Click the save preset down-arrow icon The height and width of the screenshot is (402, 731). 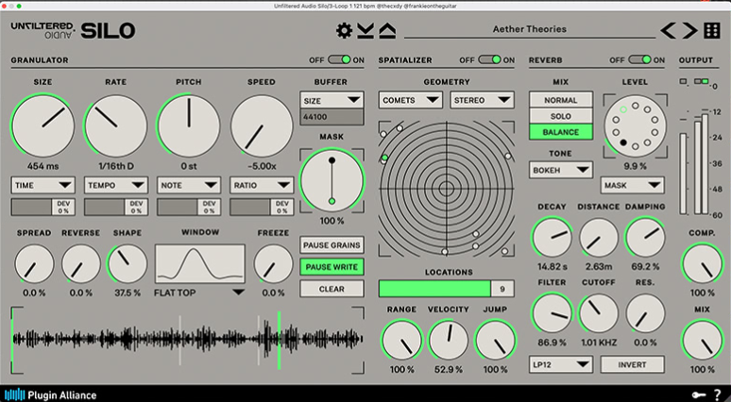click(365, 30)
